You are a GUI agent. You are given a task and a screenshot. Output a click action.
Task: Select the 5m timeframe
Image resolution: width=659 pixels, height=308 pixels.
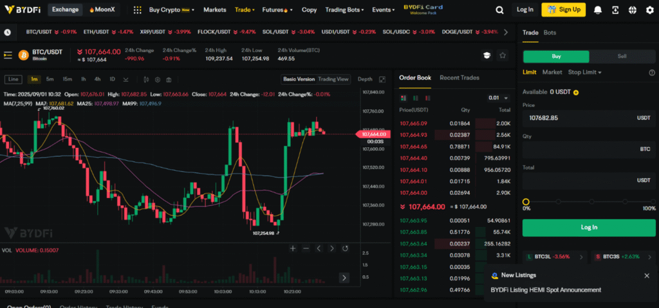click(x=50, y=79)
